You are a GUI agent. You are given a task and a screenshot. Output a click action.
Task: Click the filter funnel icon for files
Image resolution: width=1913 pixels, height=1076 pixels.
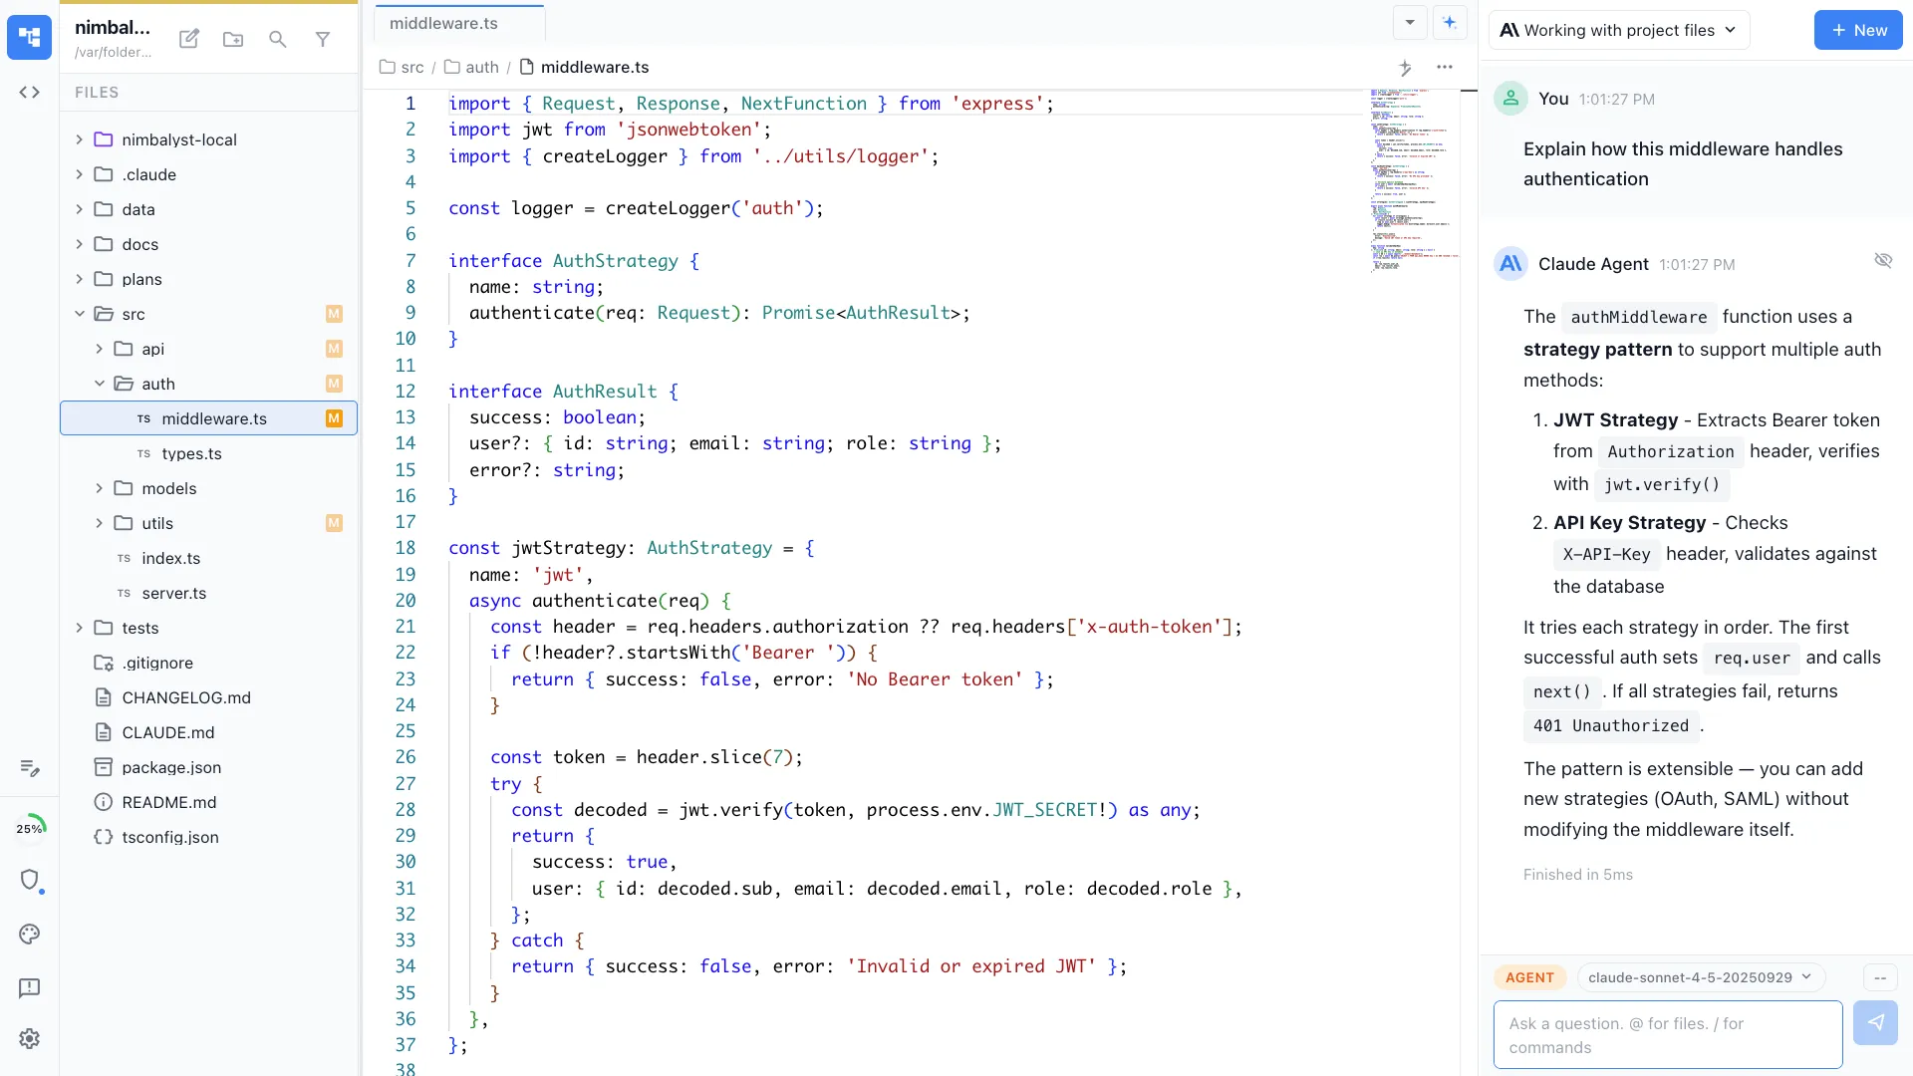(x=323, y=39)
